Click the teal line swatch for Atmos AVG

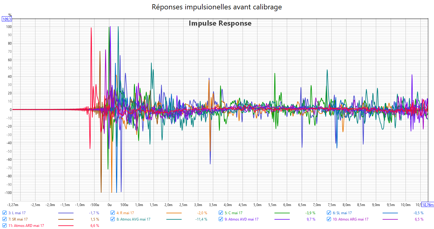174,219
